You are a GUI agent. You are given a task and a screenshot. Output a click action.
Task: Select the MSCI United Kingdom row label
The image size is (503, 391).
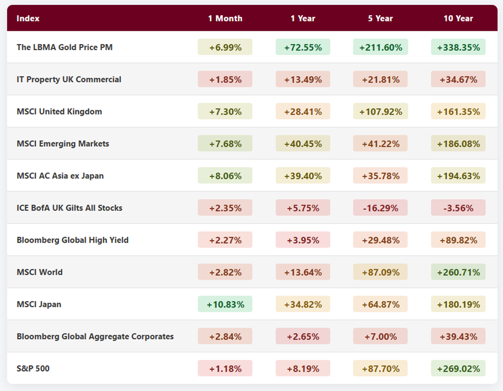pos(58,111)
